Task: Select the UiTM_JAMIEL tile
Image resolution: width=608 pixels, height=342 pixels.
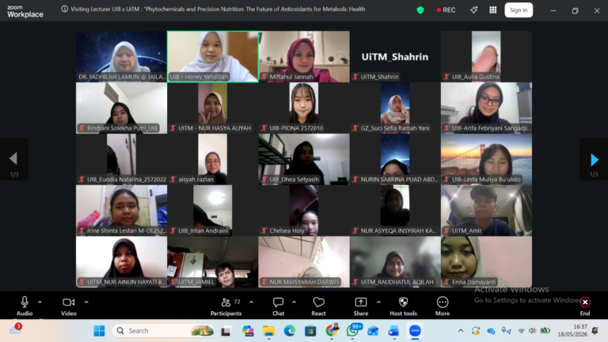Action: click(x=212, y=262)
